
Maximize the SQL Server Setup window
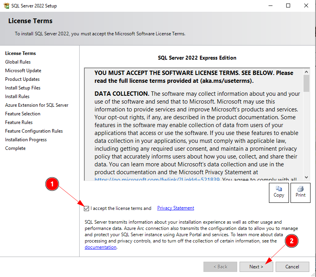pos(288,5)
